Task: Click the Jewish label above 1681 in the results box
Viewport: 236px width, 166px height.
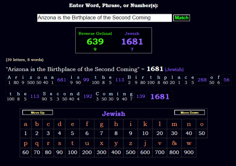Action: pyautogui.click(x=132, y=34)
